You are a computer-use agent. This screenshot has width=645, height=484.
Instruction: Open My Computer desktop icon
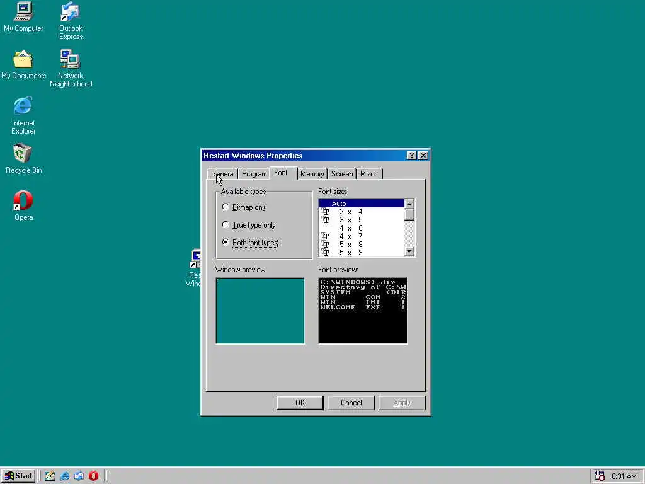[23, 16]
